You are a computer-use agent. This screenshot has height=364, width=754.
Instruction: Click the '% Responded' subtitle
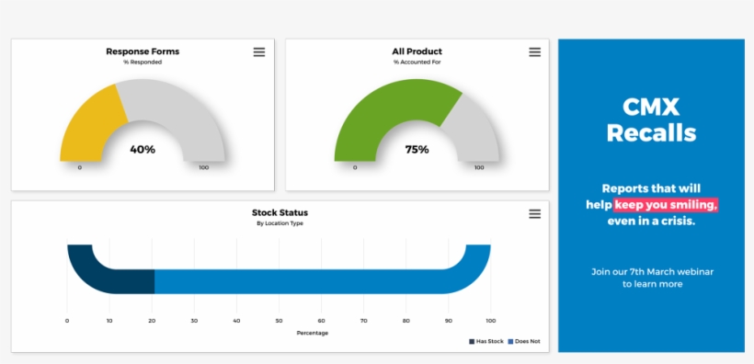point(143,62)
